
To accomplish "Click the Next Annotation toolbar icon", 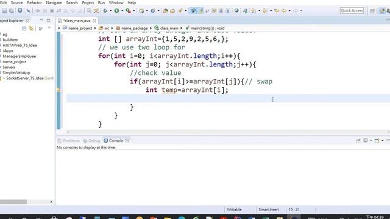I will tap(253, 11).
